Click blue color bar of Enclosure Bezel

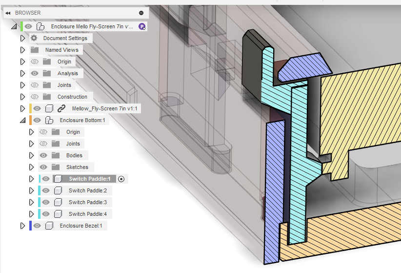30,226
